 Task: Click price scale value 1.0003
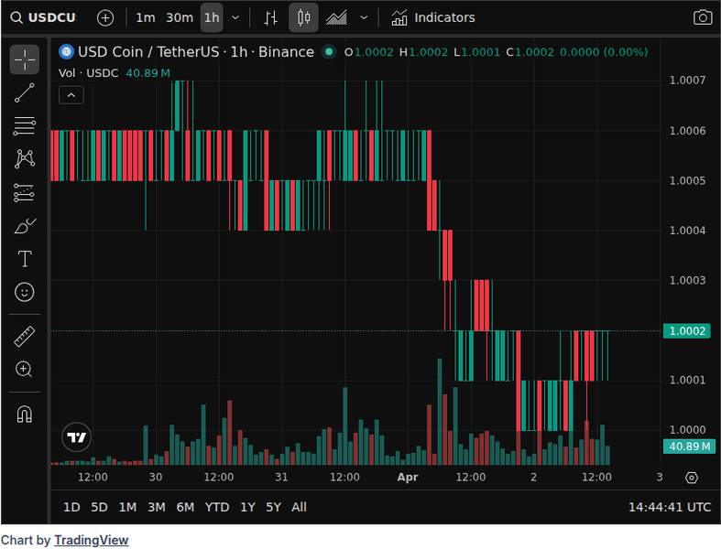[687, 280]
